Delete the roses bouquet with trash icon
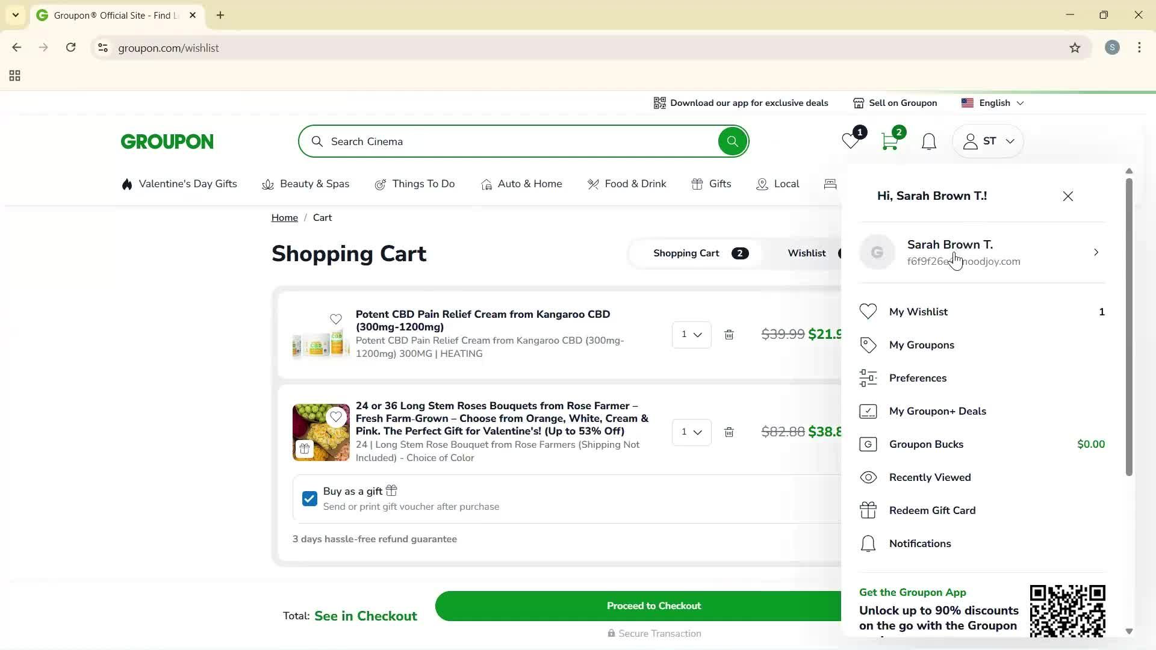 point(729,432)
